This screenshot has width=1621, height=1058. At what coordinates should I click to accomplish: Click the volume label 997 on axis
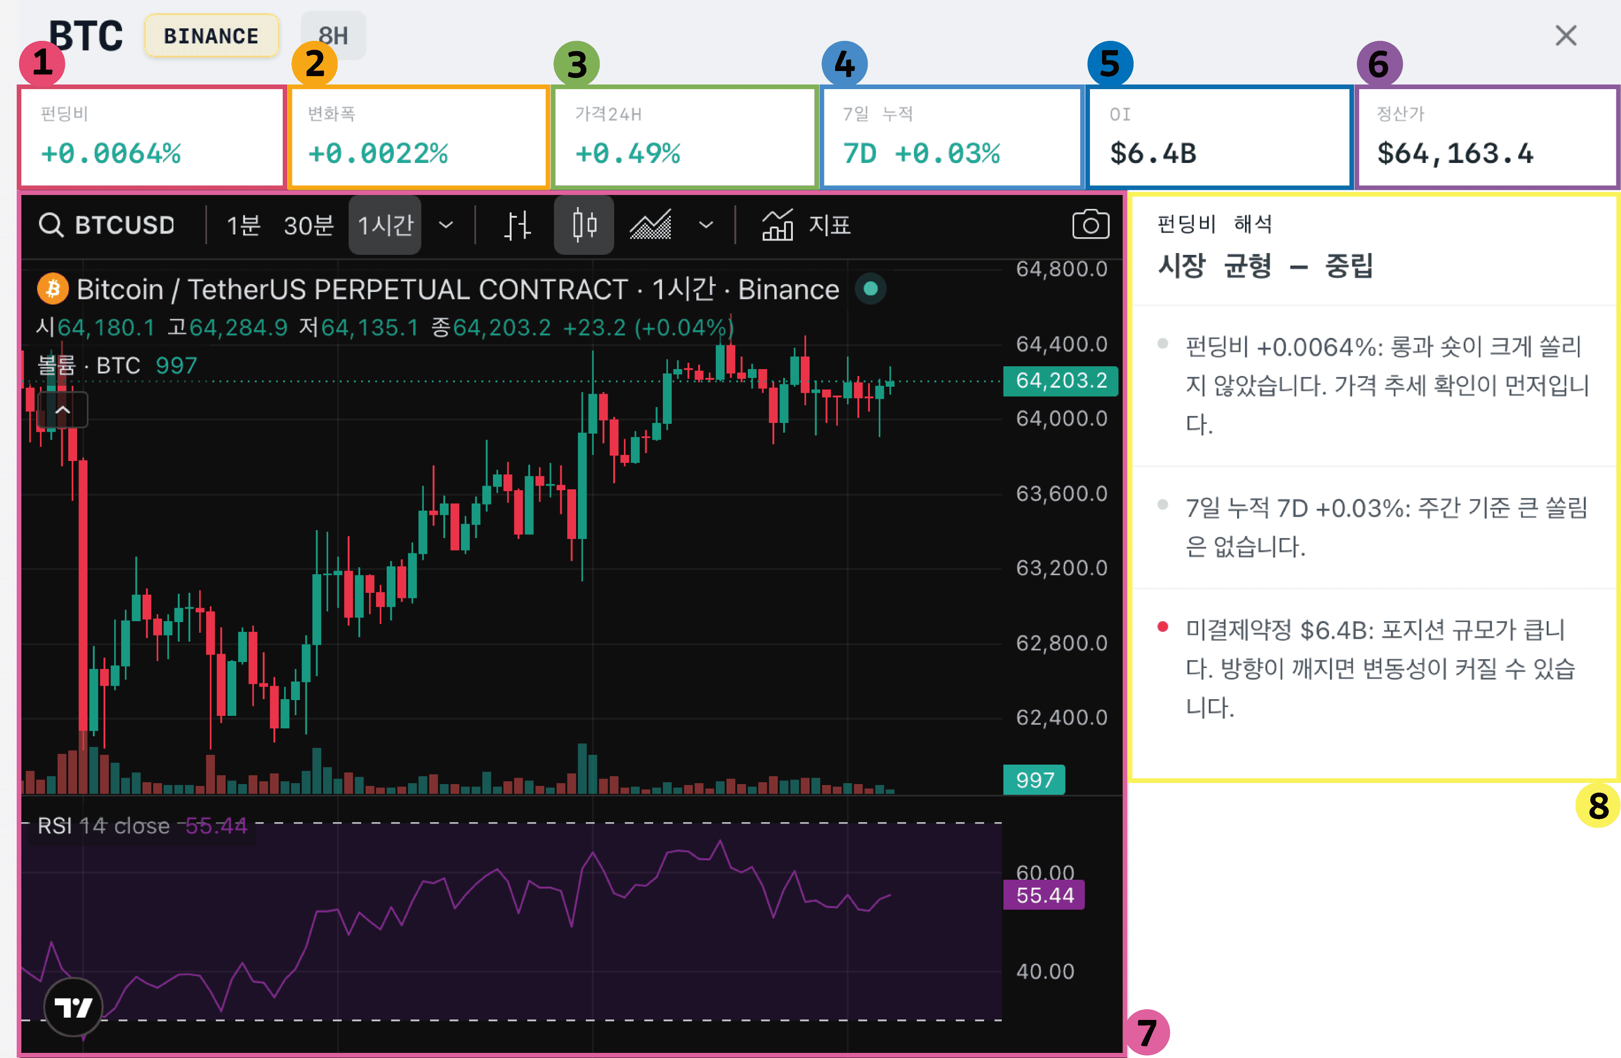(x=1034, y=779)
